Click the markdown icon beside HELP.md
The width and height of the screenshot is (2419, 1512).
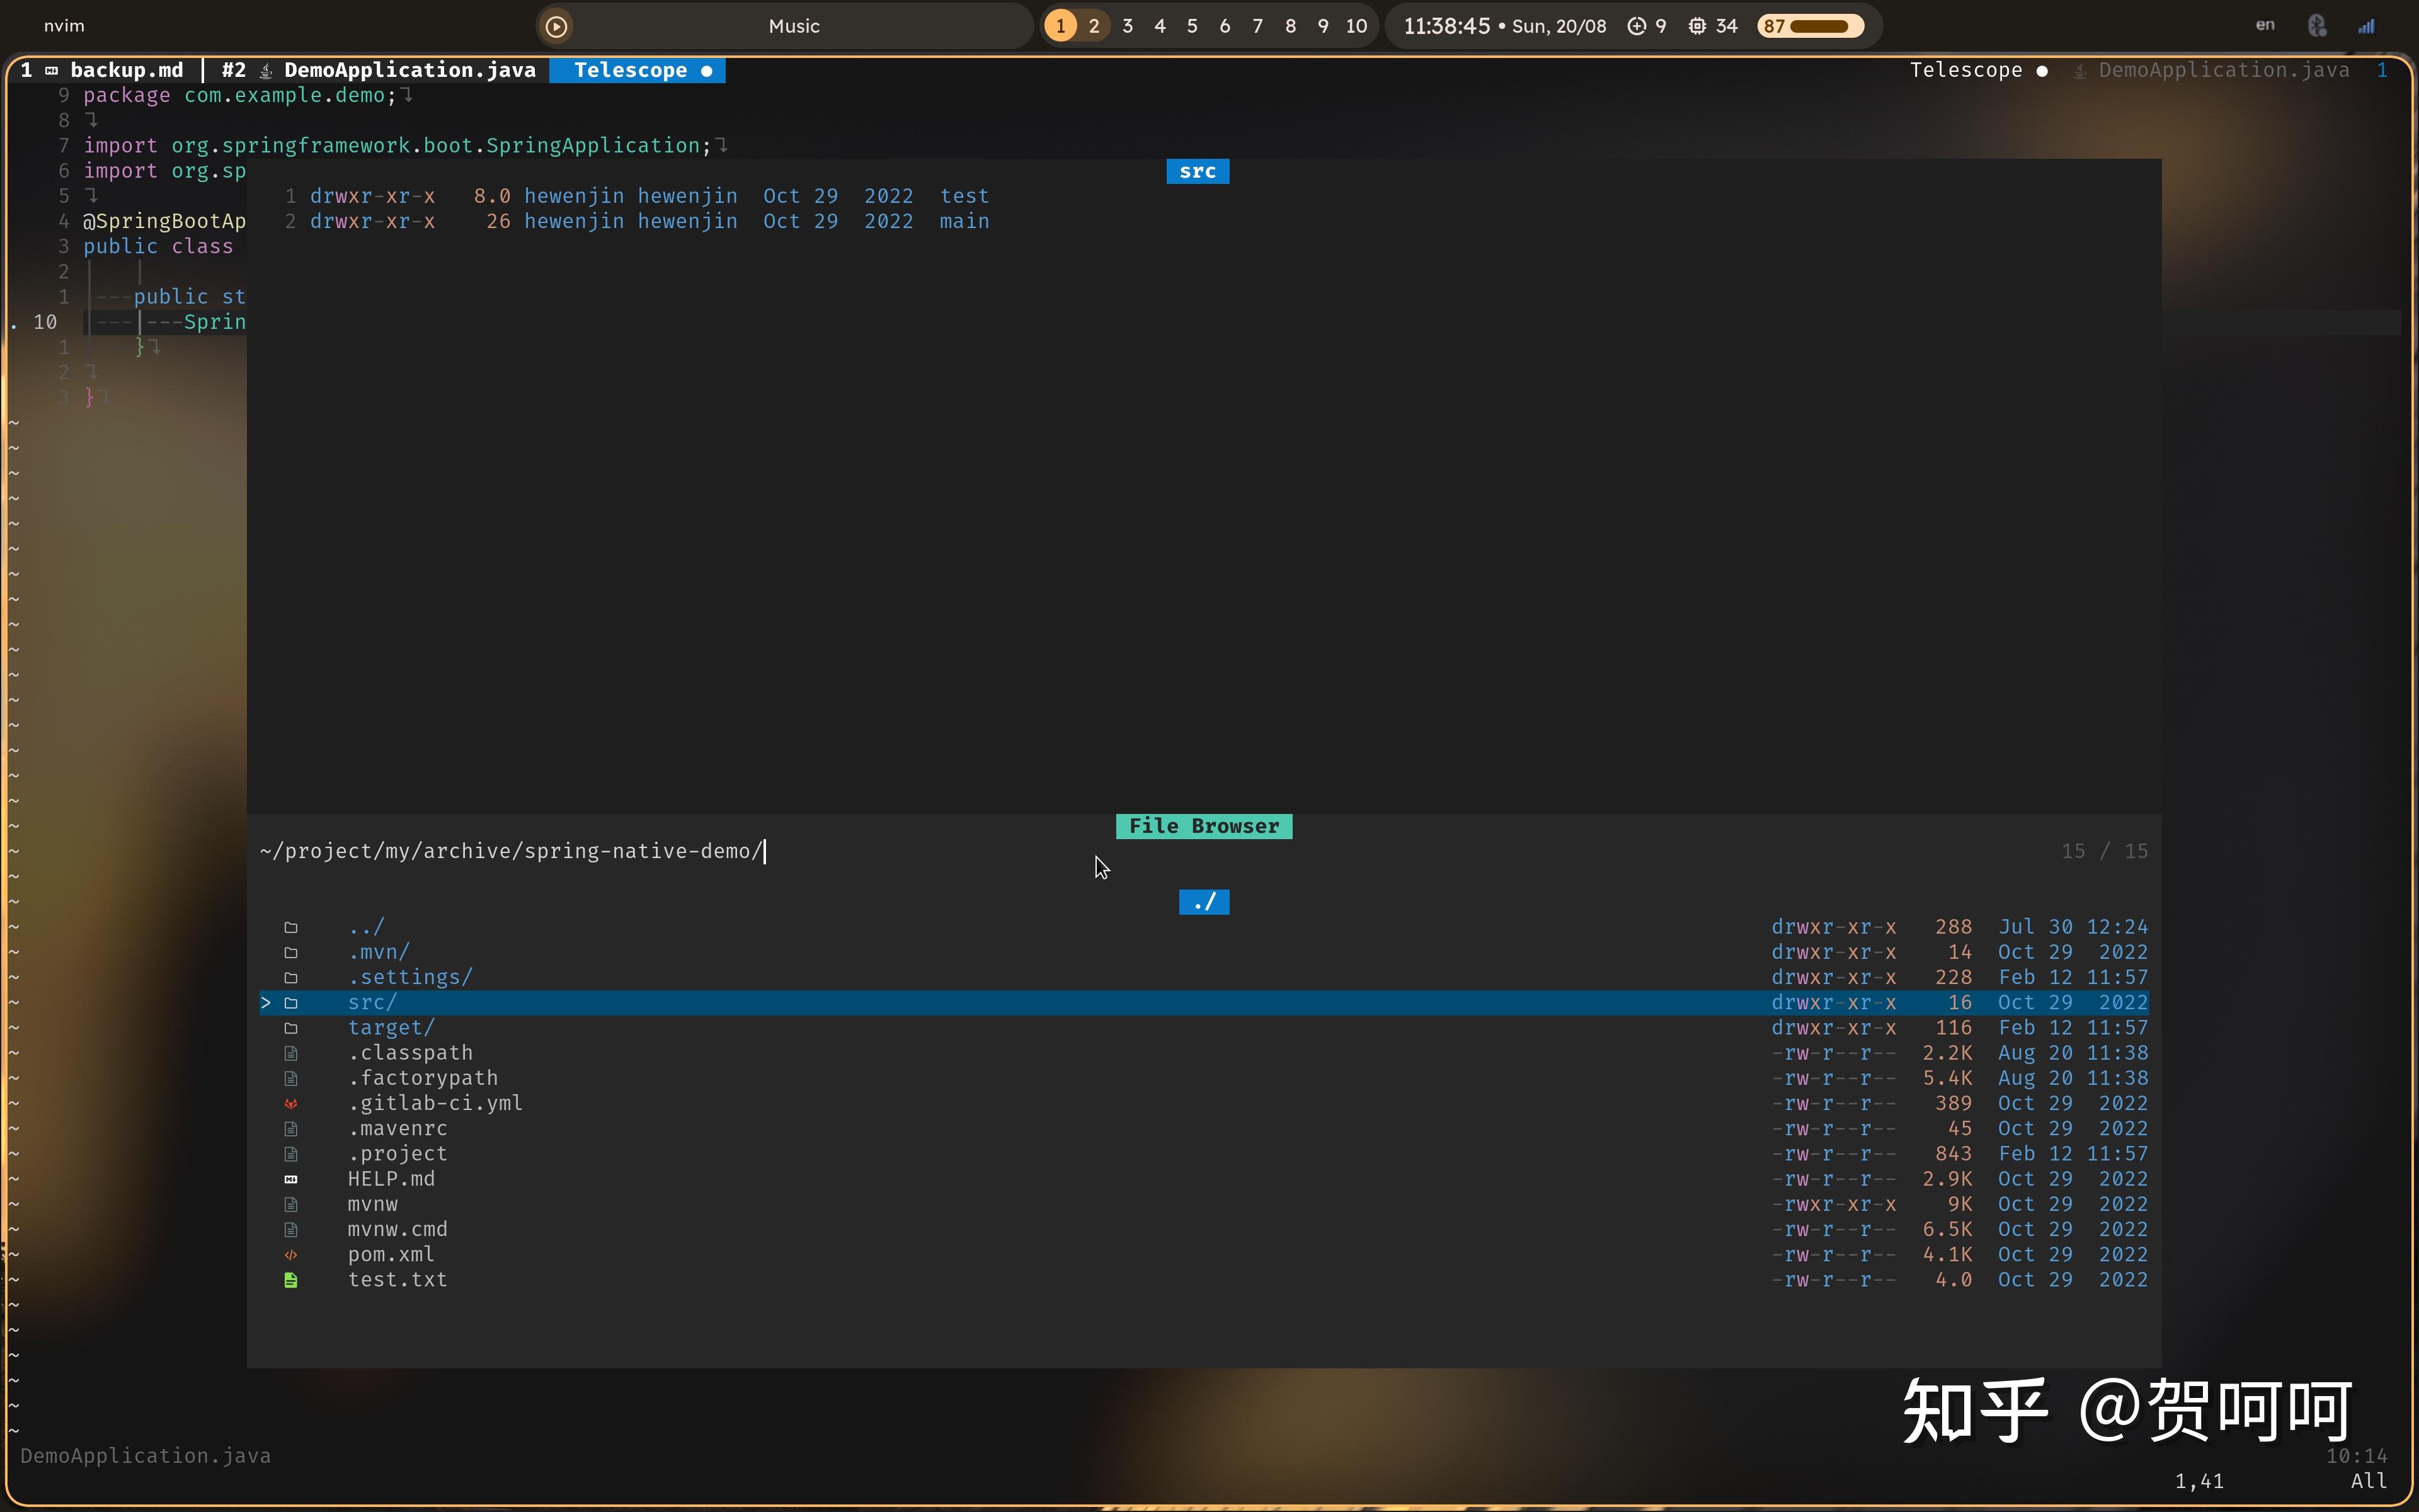291,1179
